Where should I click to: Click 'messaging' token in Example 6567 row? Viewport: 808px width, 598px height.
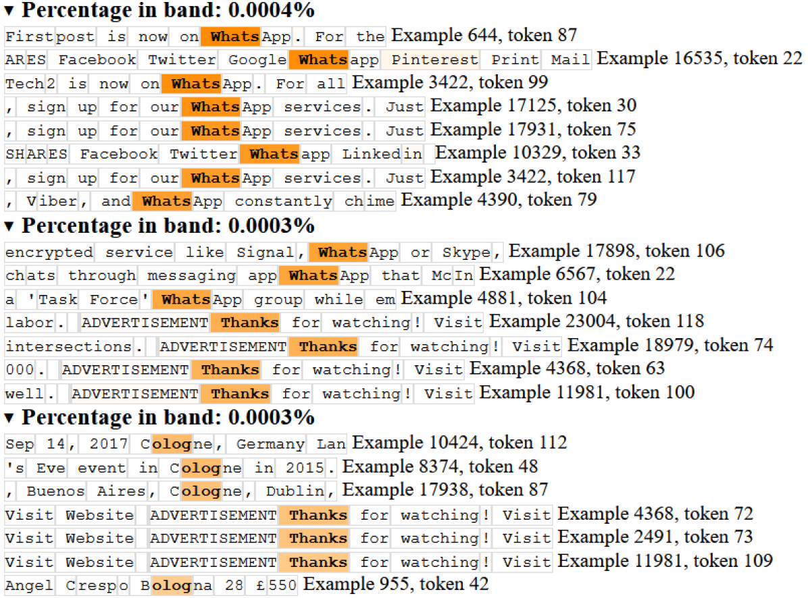pyautogui.click(x=186, y=276)
